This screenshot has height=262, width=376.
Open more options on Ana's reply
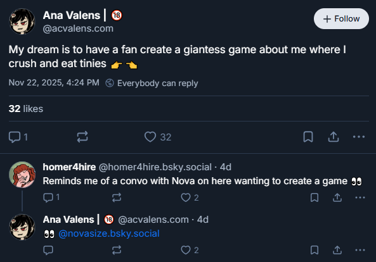point(360,250)
